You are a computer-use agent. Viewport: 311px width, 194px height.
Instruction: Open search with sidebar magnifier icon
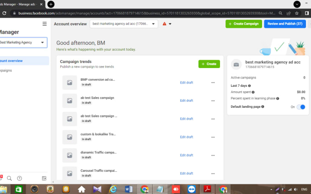[x=9, y=178]
